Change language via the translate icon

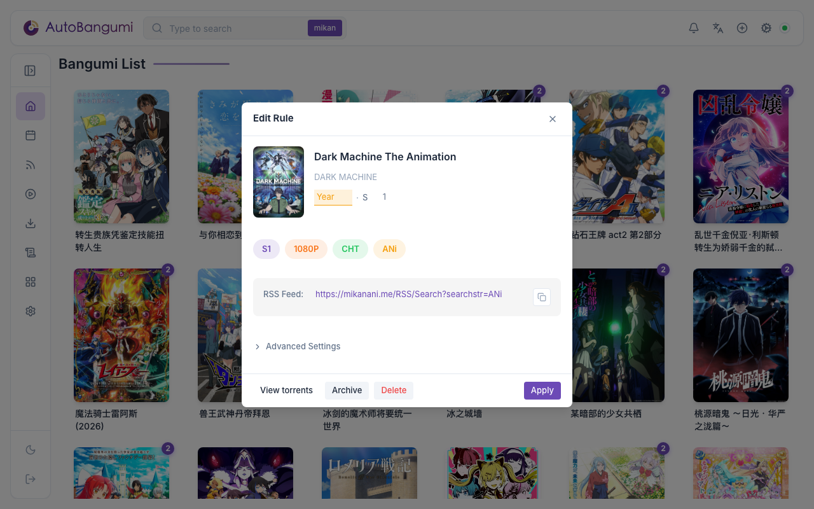click(x=718, y=28)
